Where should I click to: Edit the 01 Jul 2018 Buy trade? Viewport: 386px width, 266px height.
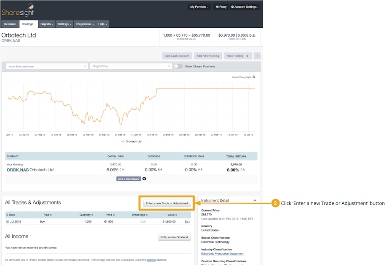pos(187,222)
